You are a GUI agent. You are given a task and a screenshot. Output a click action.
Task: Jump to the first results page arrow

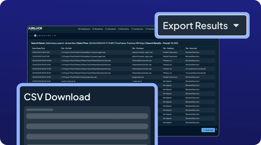30,36
